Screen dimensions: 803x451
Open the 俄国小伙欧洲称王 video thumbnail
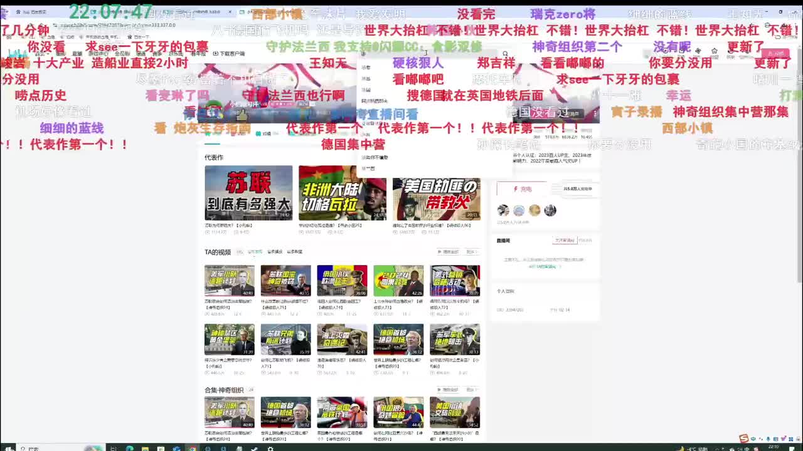pos(342,281)
